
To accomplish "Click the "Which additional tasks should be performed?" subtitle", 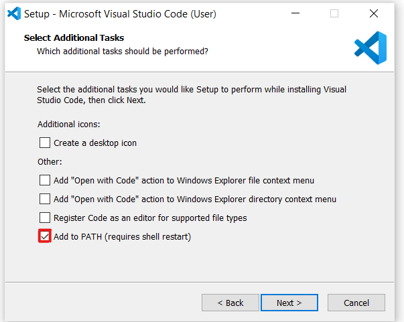I will [x=122, y=51].
